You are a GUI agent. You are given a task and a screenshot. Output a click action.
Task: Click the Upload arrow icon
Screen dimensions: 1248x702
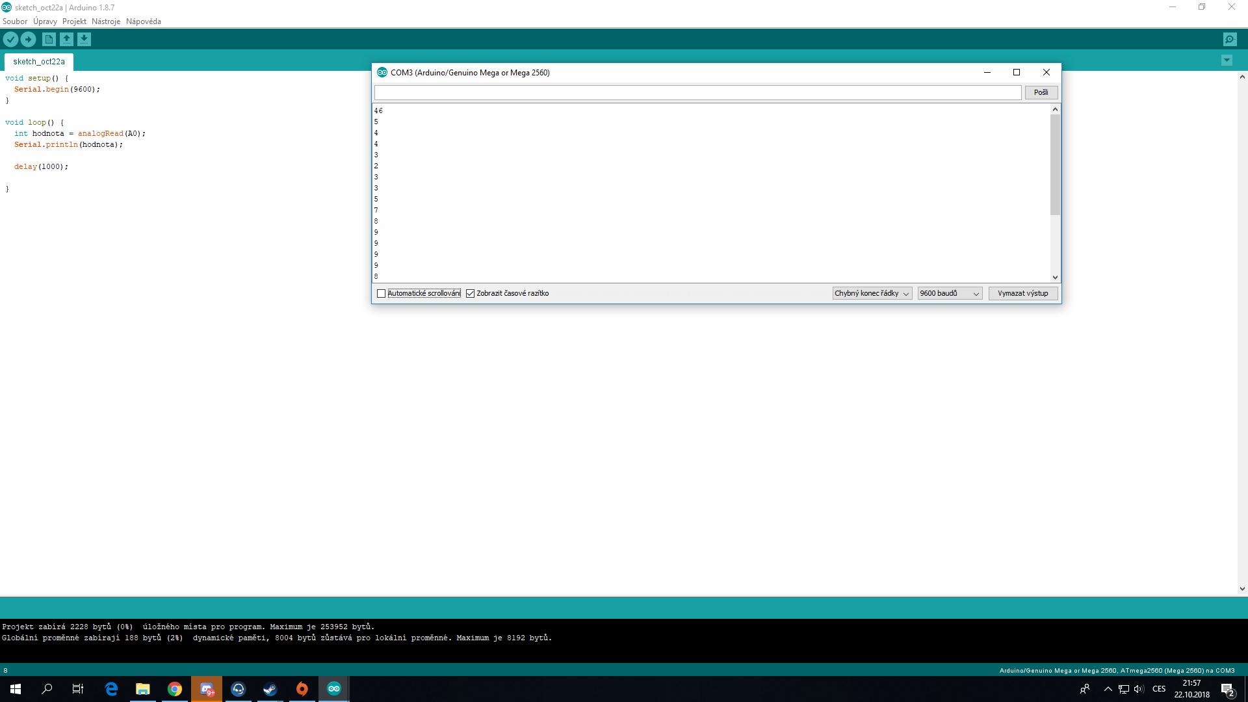coord(28,40)
